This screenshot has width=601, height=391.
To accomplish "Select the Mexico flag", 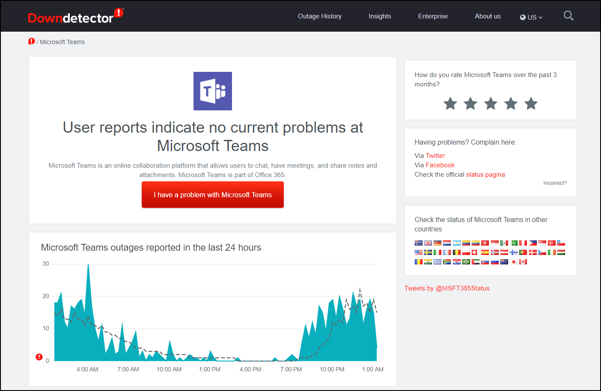I will pyautogui.click(x=504, y=243).
